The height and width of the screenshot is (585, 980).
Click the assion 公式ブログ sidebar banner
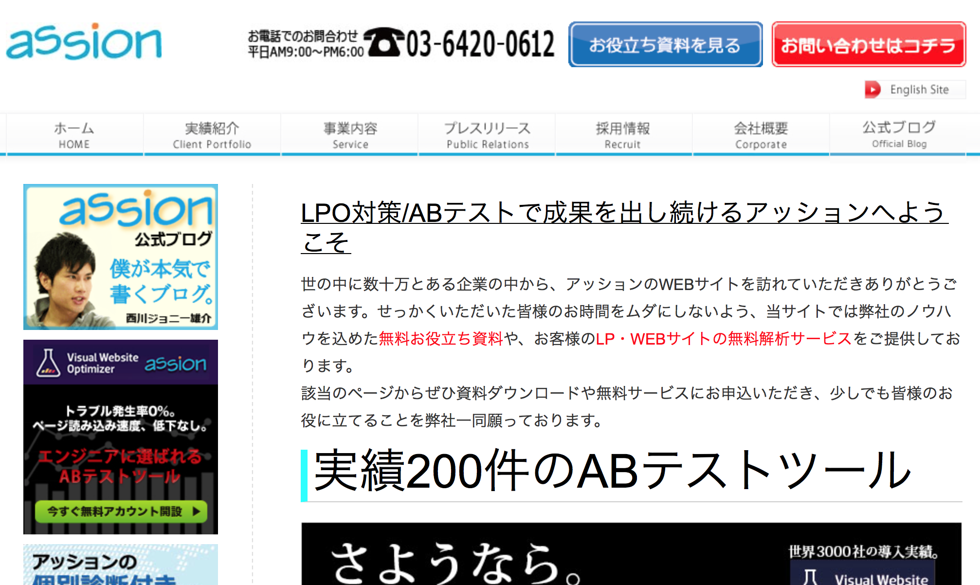point(120,257)
